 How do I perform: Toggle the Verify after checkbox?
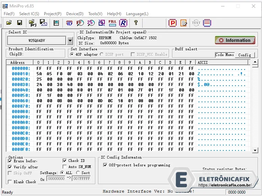coord(10,167)
